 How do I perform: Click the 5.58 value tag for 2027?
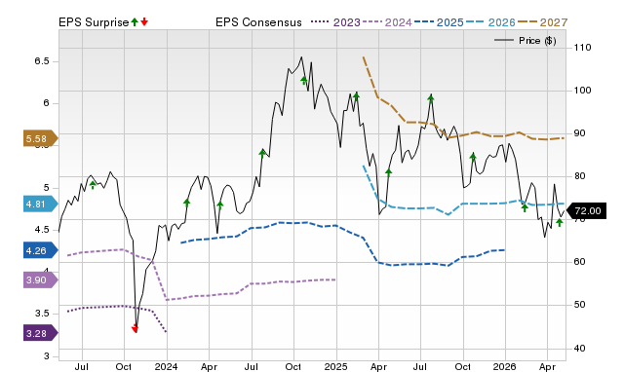(40, 138)
